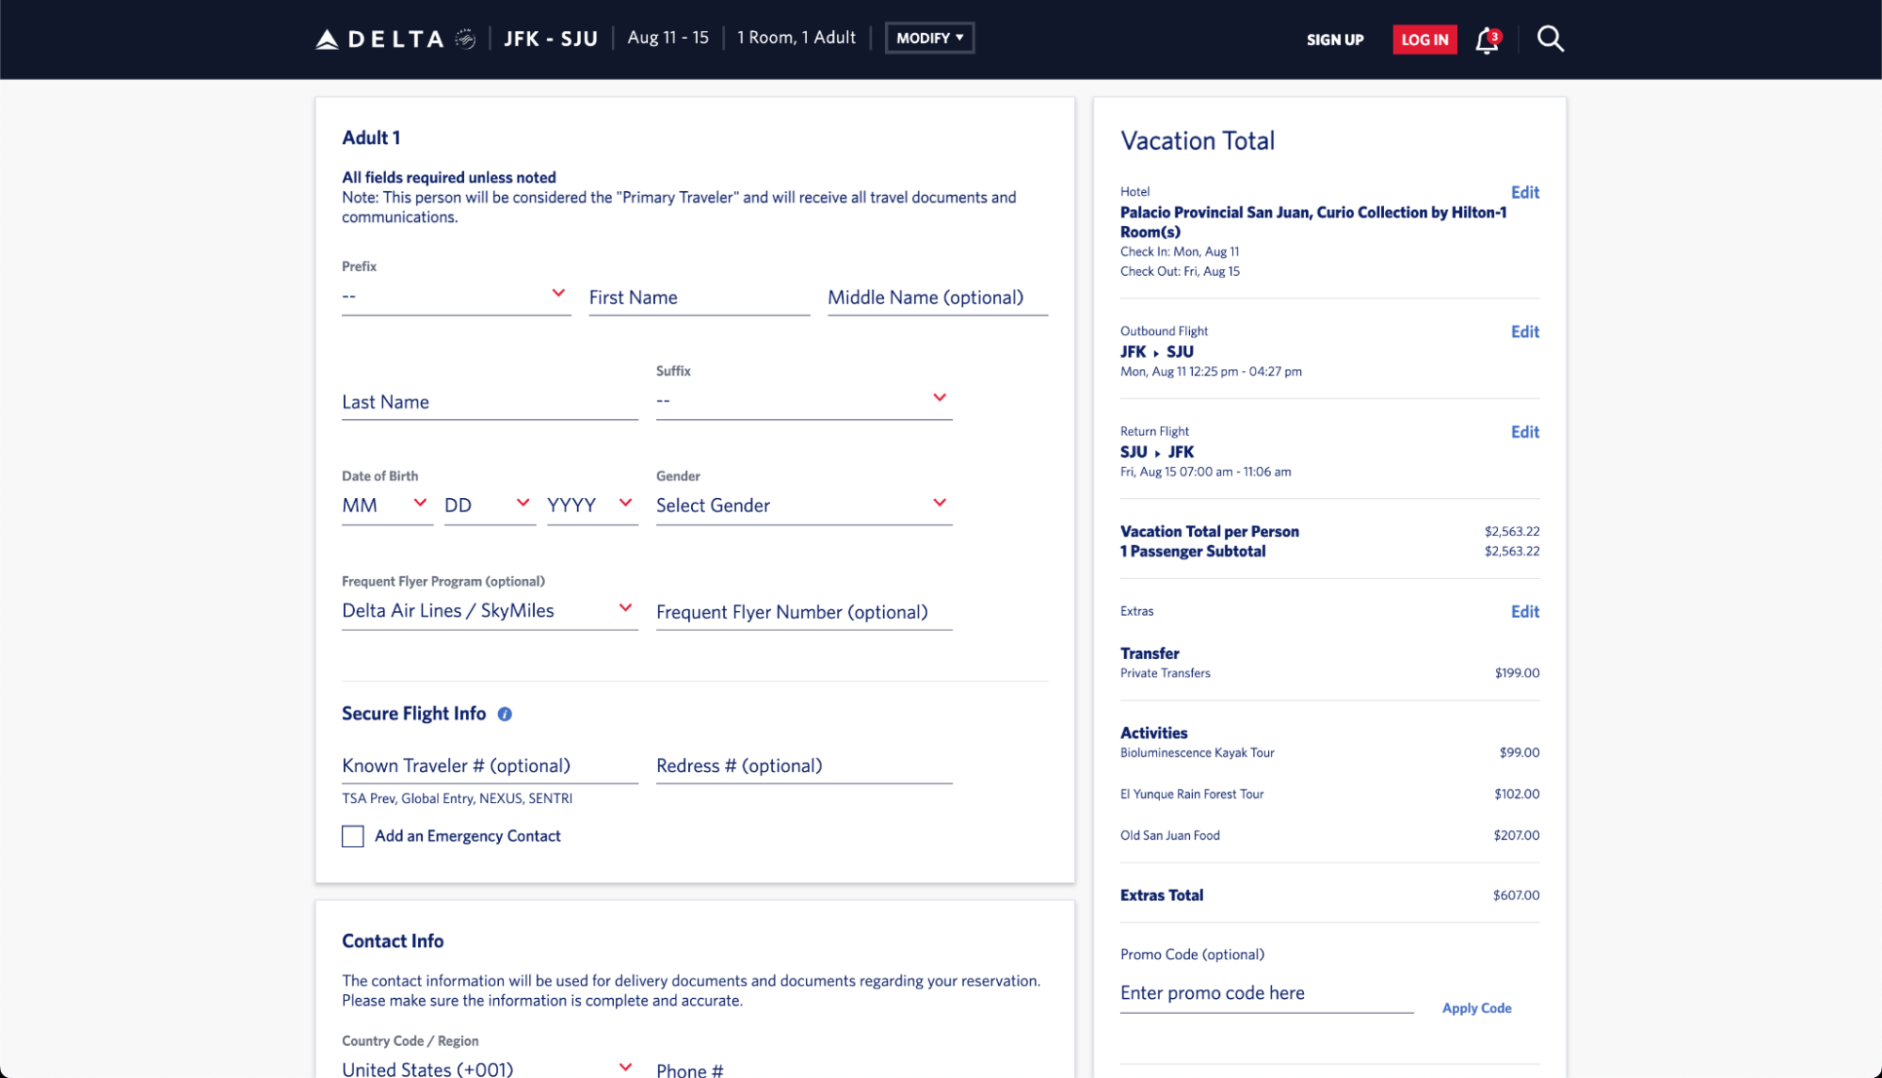Image resolution: width=1882 pixels, height=1078 pixels.
Task: Open notifications via the bell icon
Action: click(1485, 40)
